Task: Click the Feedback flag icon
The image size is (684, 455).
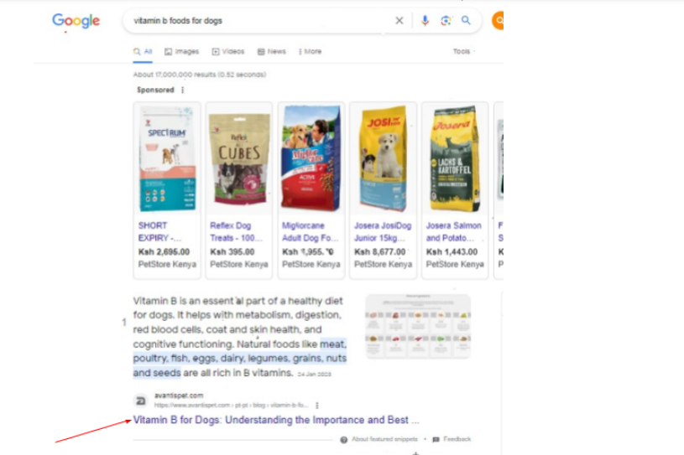Action: [x=436, y=440]
